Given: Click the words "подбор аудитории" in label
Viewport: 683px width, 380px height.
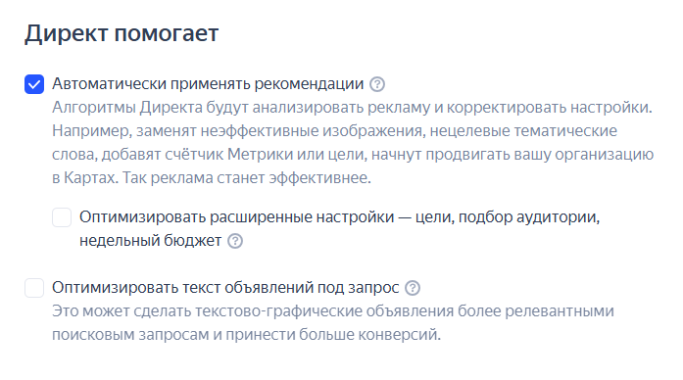Looking at the screenshot, I should (x=529, y=216).
